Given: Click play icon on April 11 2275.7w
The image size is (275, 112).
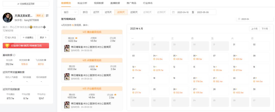Looking at the screenshot, I should (x=154, y=70).
